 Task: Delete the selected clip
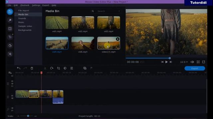[x=32, y=68]
